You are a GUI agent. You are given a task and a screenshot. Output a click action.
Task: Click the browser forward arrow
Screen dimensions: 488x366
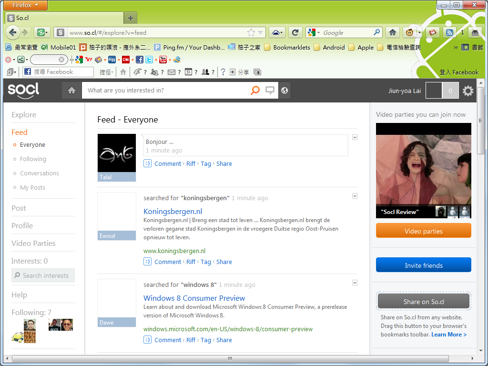25,32
